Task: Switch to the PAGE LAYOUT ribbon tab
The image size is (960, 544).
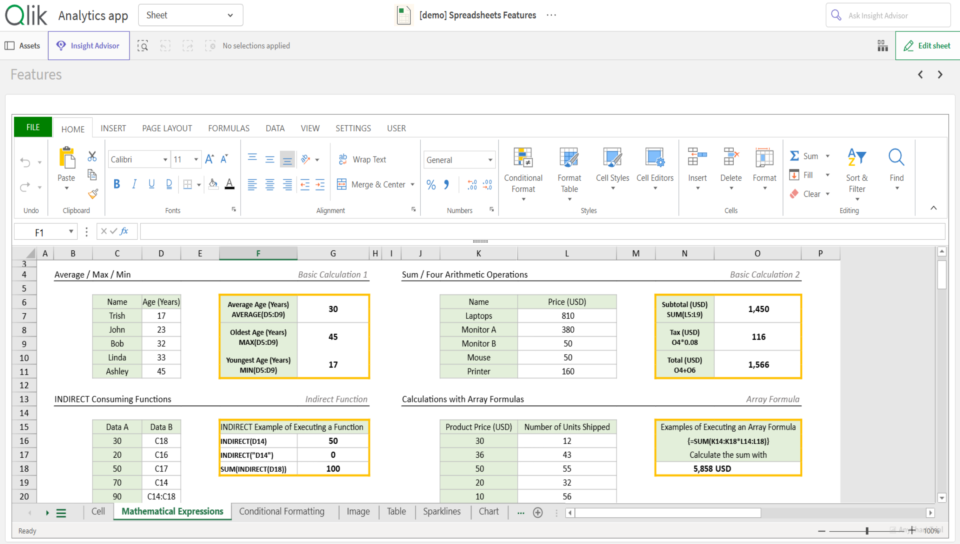Action: 167,128
